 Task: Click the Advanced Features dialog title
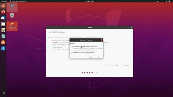tap(86, 40)
